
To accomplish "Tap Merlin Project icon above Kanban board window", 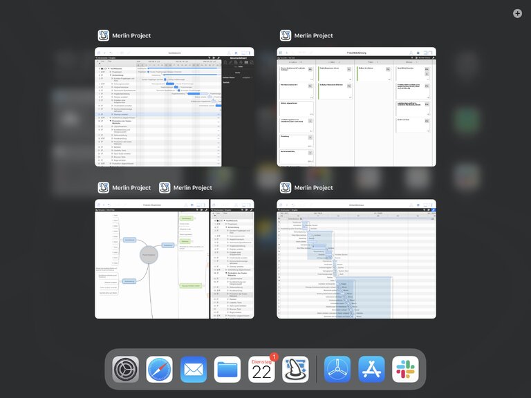I will 286,36.
